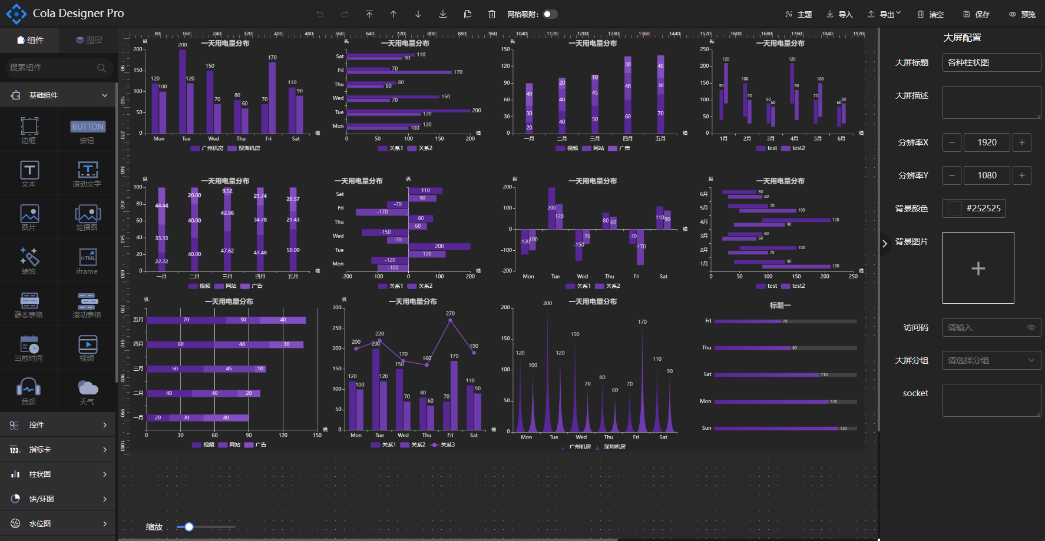Open the 大屏分组 group dropdown
Screen dimensions: 1045x541
(991, 360)
